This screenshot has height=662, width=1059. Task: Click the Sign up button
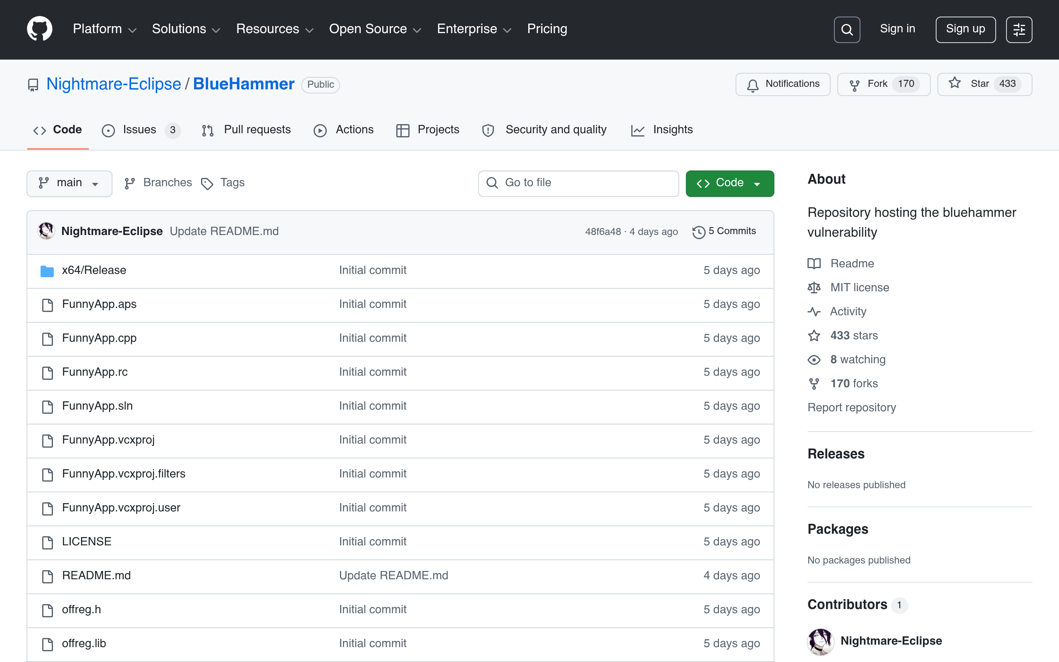pos(966,29)
